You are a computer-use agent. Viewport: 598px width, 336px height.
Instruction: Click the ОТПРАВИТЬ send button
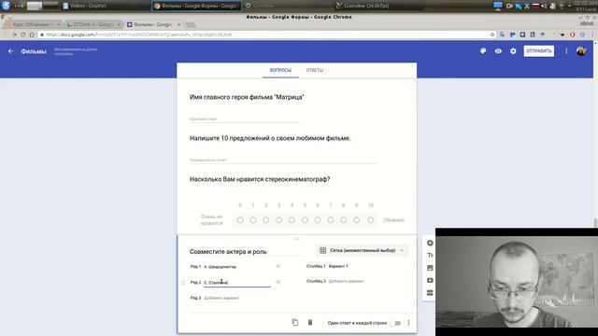[538, 51]
